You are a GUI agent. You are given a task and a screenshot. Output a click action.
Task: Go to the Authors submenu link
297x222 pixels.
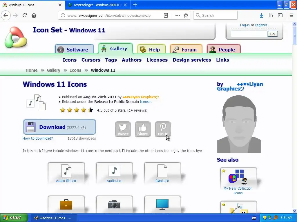132,60
